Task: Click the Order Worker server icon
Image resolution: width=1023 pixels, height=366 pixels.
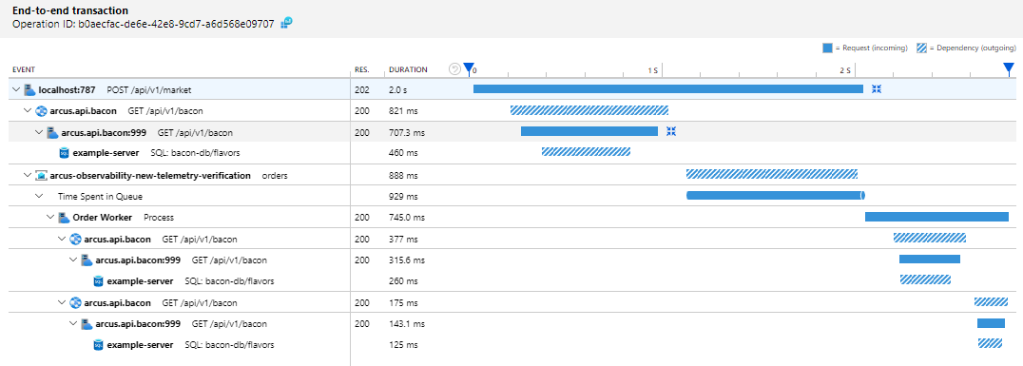Action: tap(64, 218)
